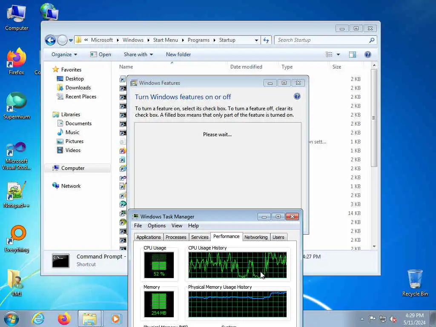Click the Explorer file list scrollbar thumb
436x327 pixels.
tap(374, 118)
